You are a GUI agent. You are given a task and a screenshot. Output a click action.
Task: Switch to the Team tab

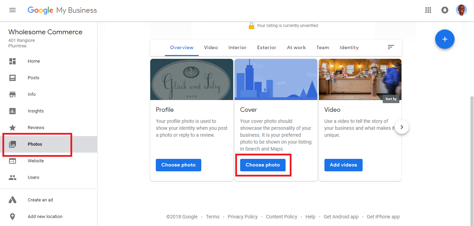(323, 47)
